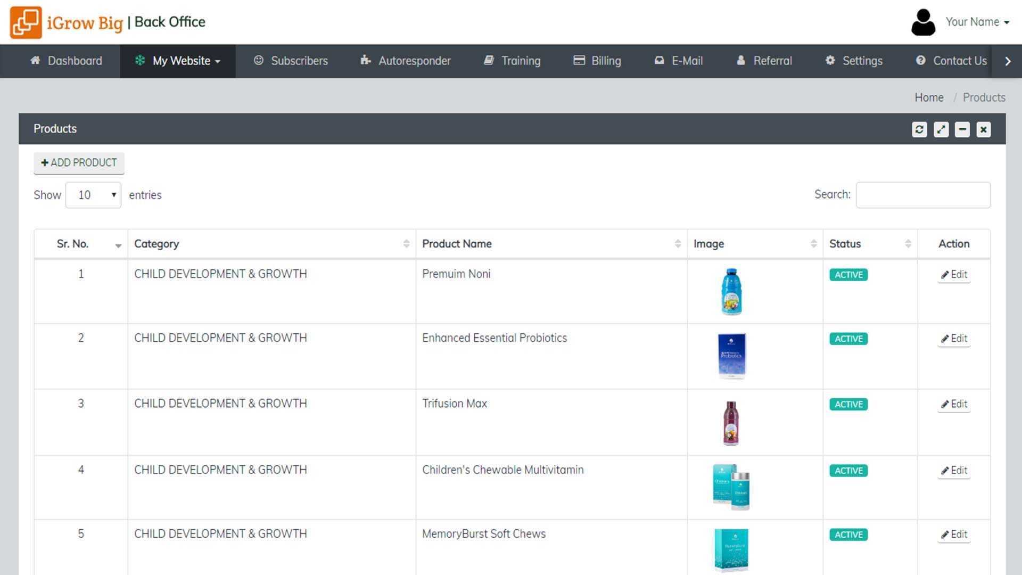The width and height of the screenshot is (1022, 575).
Task: Go to the Autoresponder tab
Action: (x=406, y=61)
